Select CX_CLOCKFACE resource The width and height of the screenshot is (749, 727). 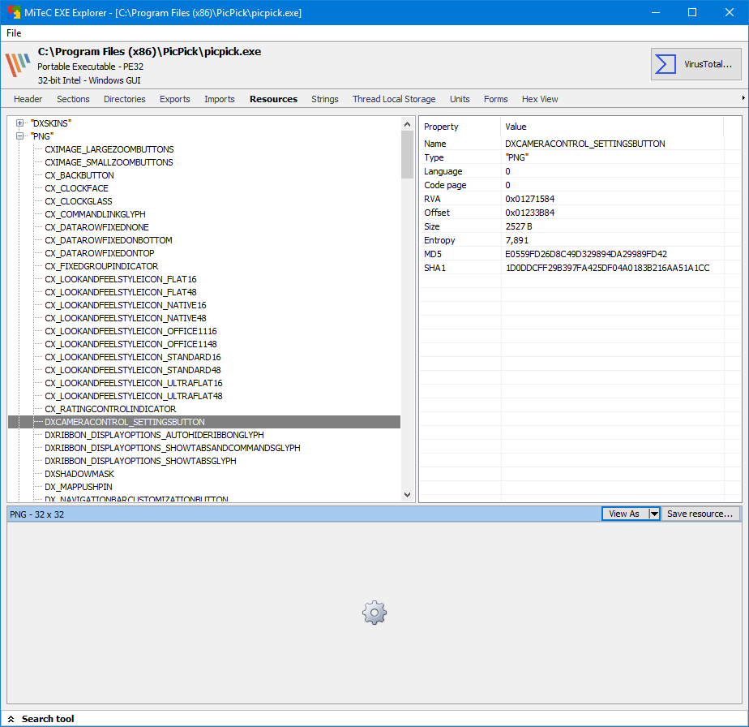pyautogui.click(x=76, y=188)
